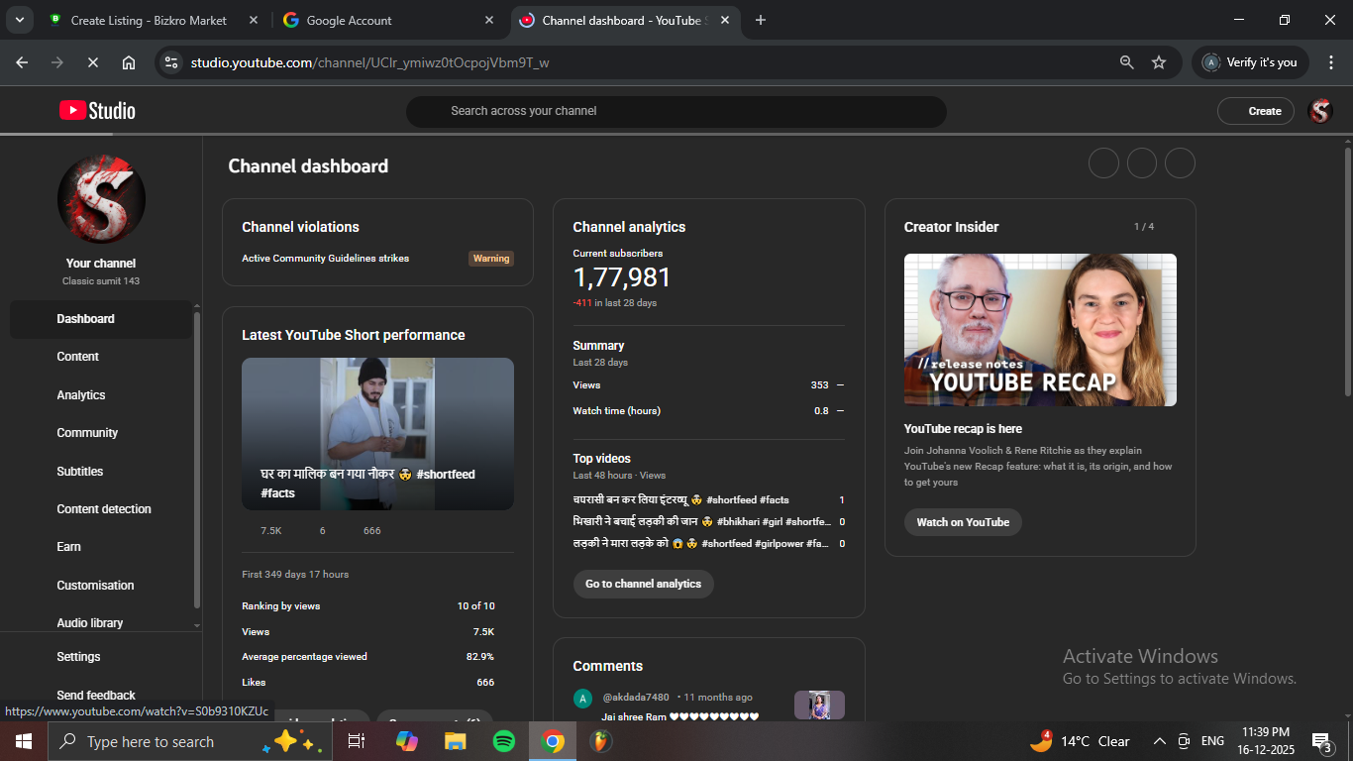Click the Create button
The image size is (1353, 761).
click(x=1255, y=111)
